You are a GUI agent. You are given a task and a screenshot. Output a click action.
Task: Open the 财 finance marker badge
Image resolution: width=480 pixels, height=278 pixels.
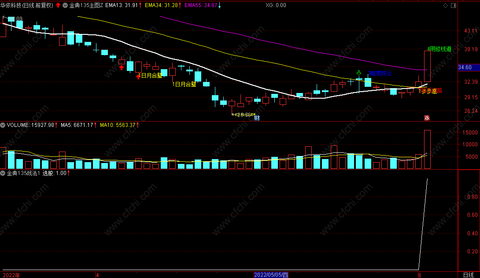[x=257, y=118]
